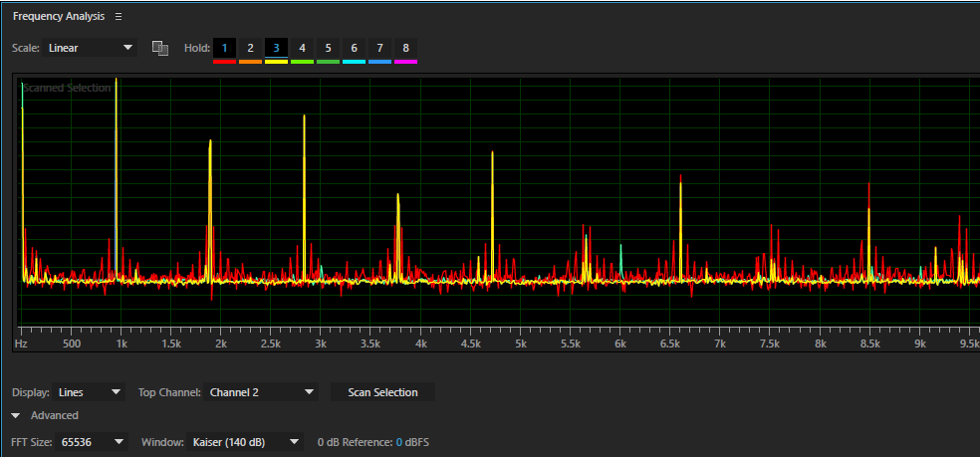
Task: Click the 0 dB Reference value
Action: point(398,443)
